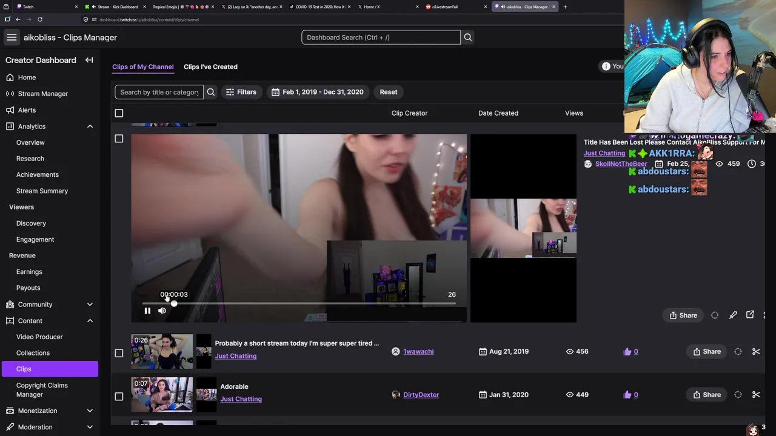Collapse the Creator Dashboard sidebar arrow
Viewport: 776px width, 436px height.
tap(89, 60)
